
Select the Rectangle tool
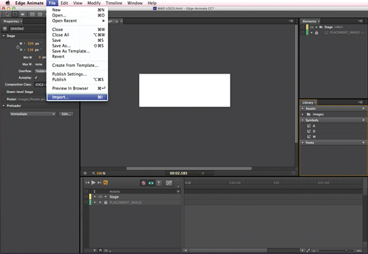[x=32, y=14]
